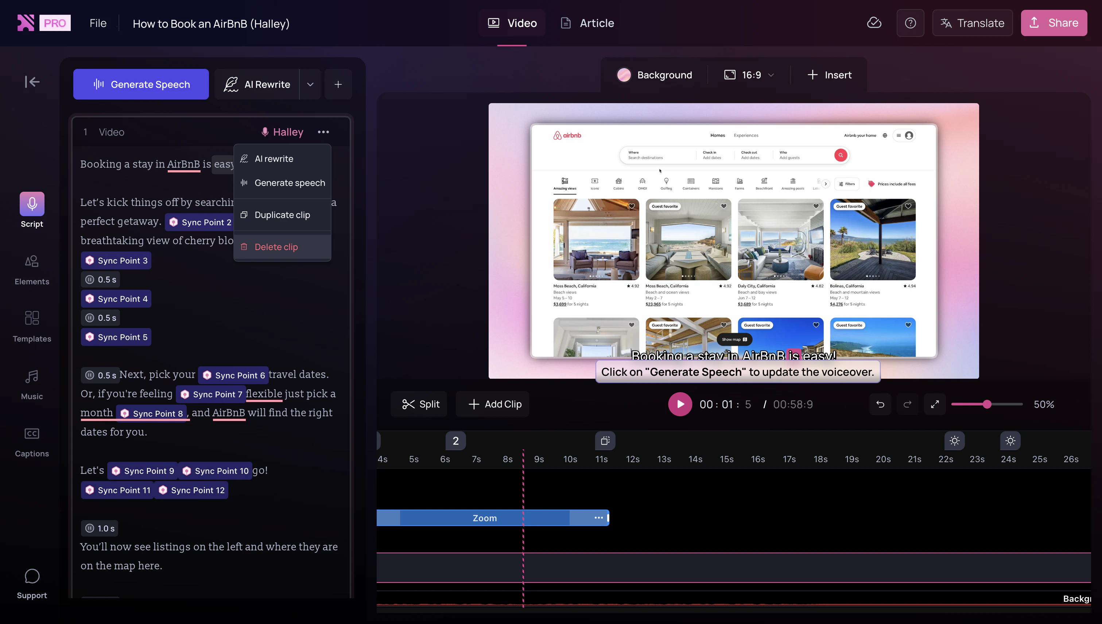This screenshot has width=1102, height=624.
Task: Click the spotlight icon above 24s
Action: [x=1010, y=441]
